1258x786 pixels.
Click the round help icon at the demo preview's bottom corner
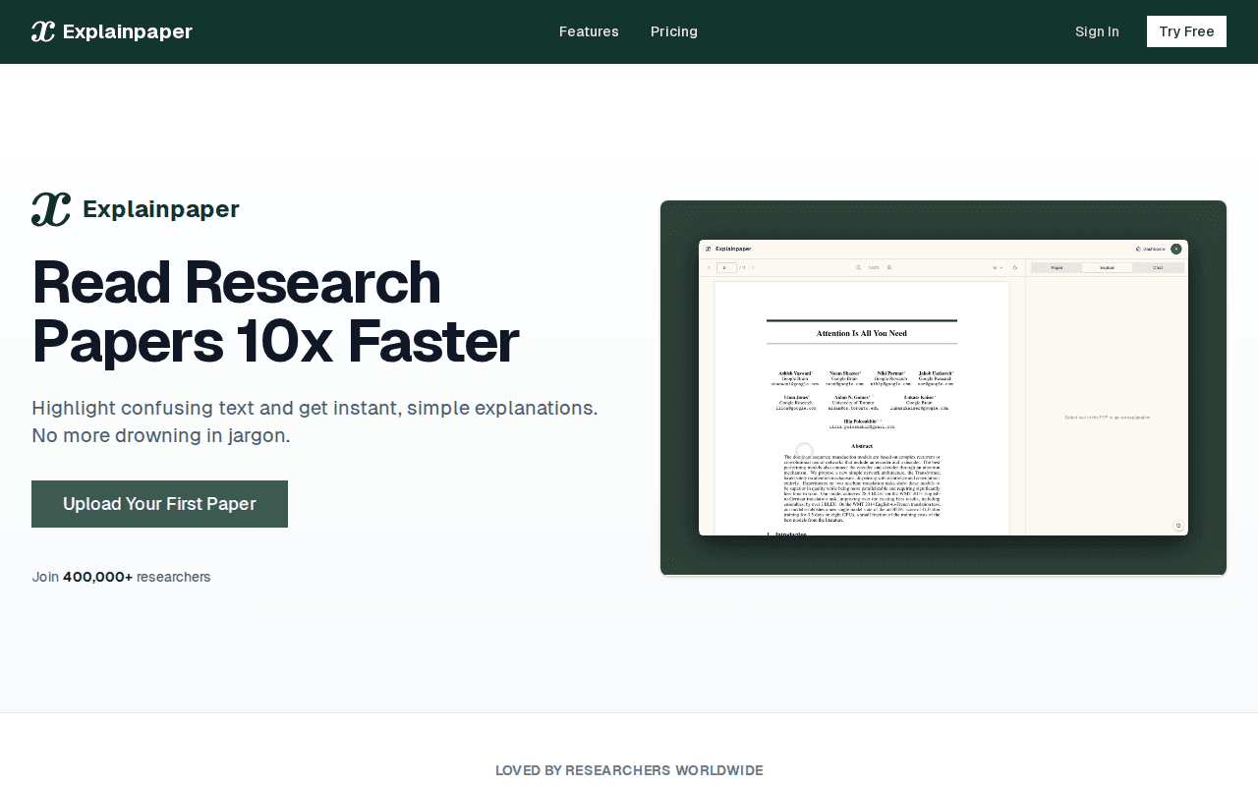1178,526
